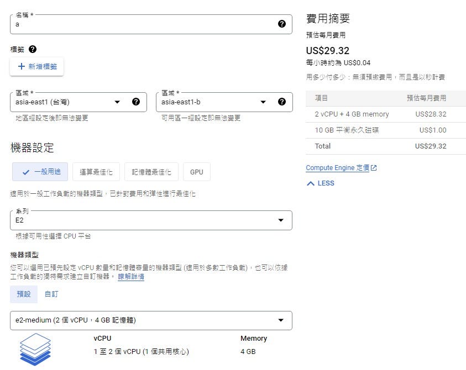466x370 pixels.
Task: Select the GPU machine family tab
Action: coord(197,172)
